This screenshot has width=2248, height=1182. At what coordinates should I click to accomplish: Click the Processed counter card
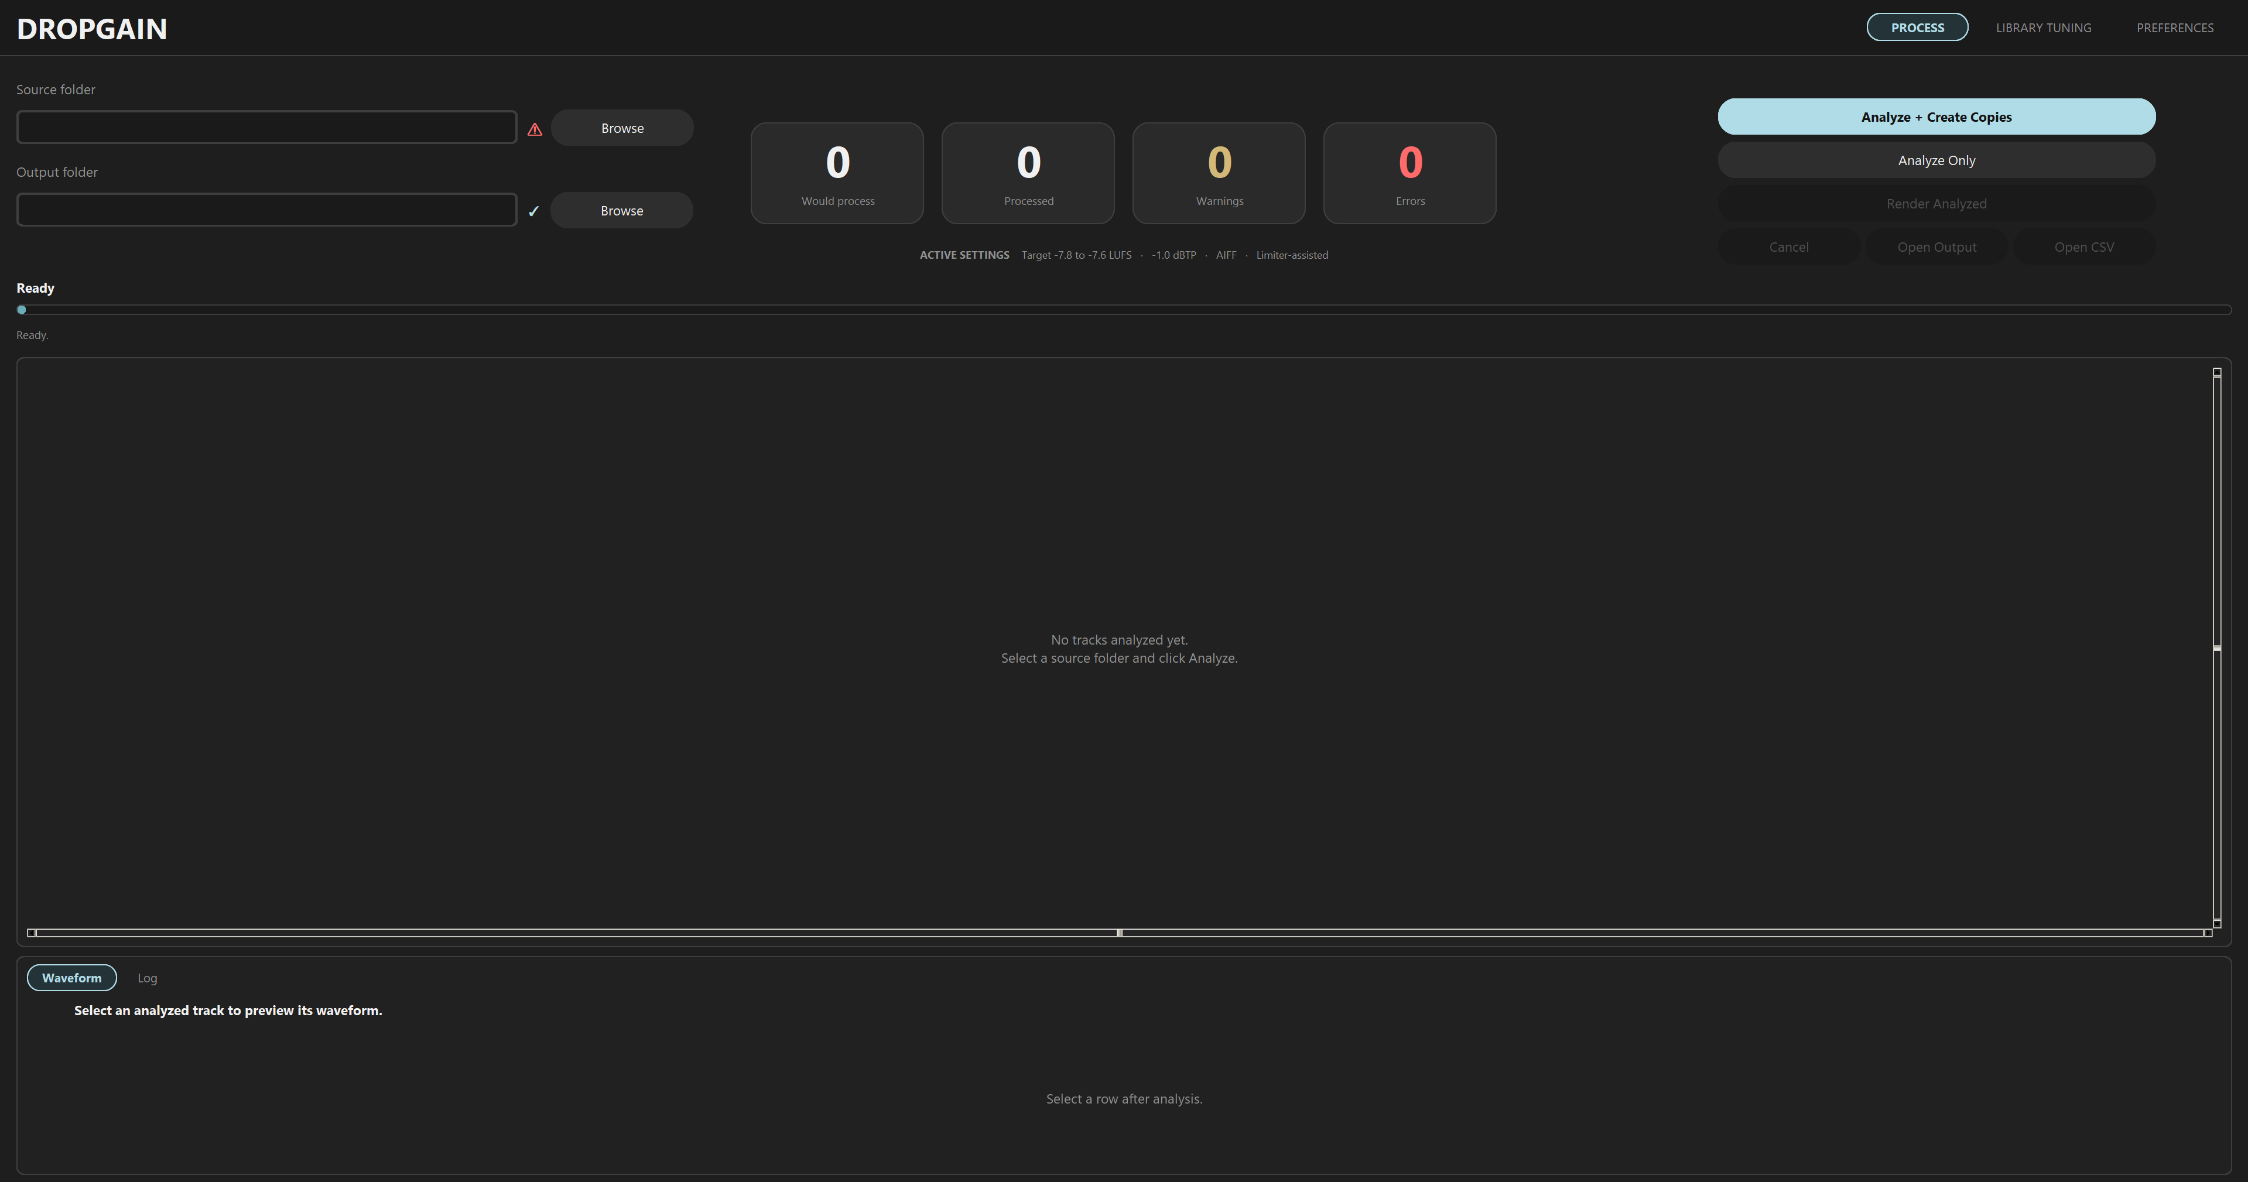click(1028, 173)
